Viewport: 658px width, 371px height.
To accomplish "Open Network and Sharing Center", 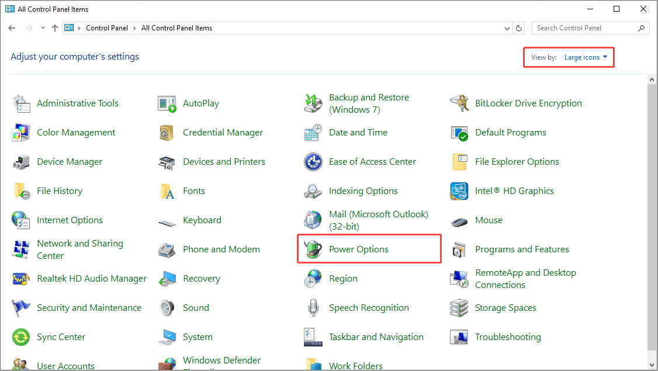I will point(80,249).
